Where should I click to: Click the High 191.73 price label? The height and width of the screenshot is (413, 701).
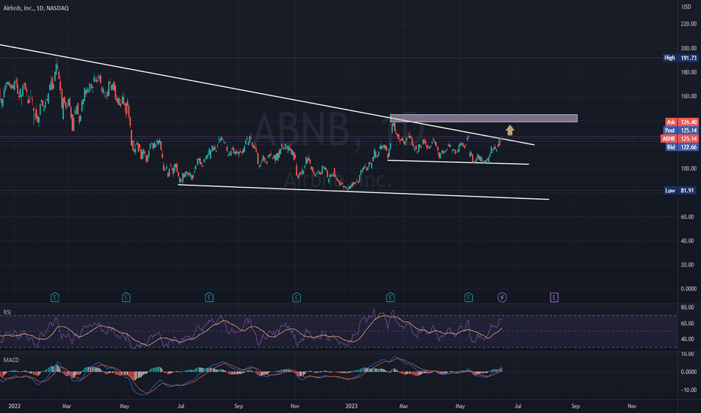point(680,58)
